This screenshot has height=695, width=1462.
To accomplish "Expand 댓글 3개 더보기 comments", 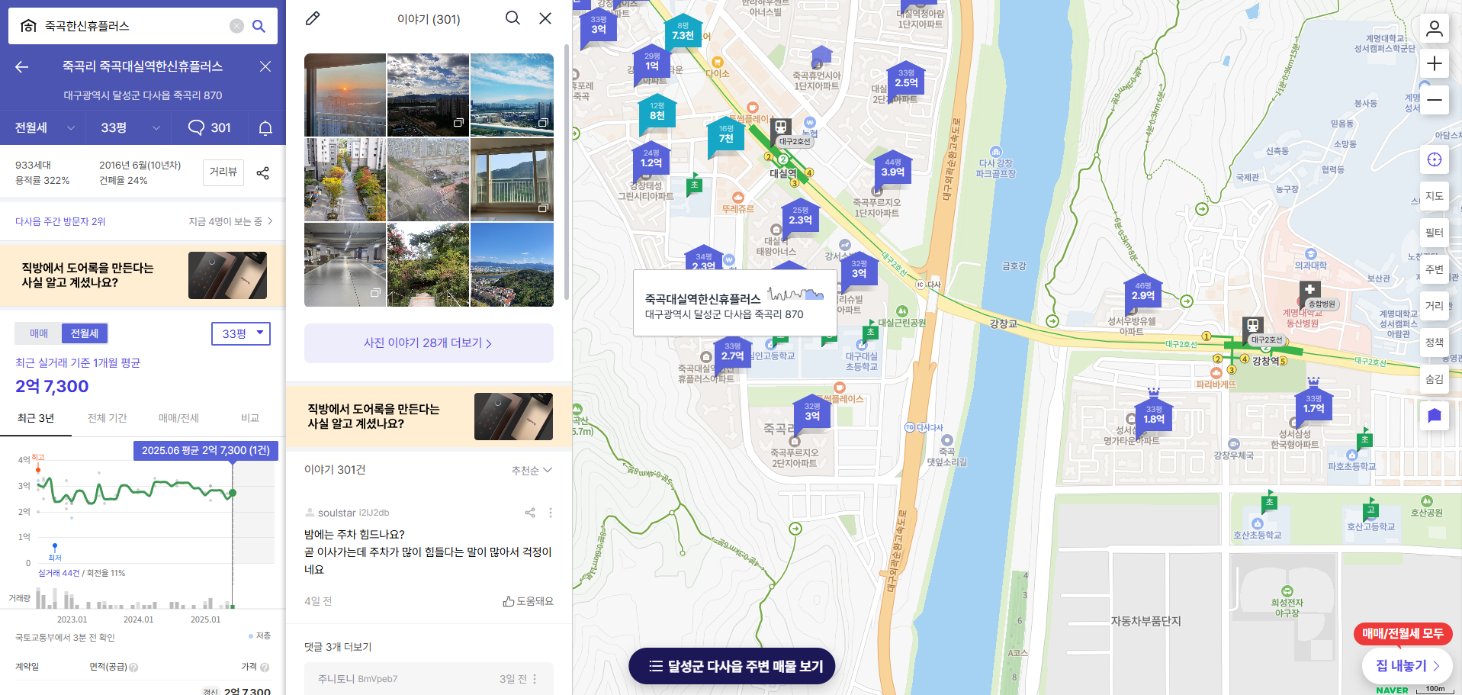I will [x=338, y=647].
